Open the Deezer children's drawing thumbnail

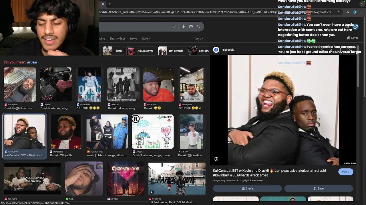coord(153,132)
